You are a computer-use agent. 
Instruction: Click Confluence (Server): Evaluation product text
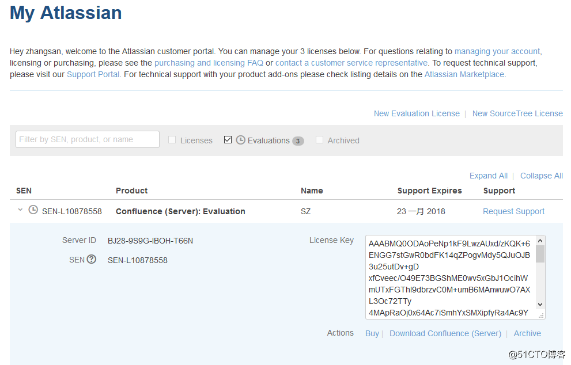[180, 211]
